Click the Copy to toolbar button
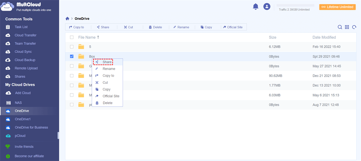The width and height of the screenshot is (361, 161). (x=76, y=27)
